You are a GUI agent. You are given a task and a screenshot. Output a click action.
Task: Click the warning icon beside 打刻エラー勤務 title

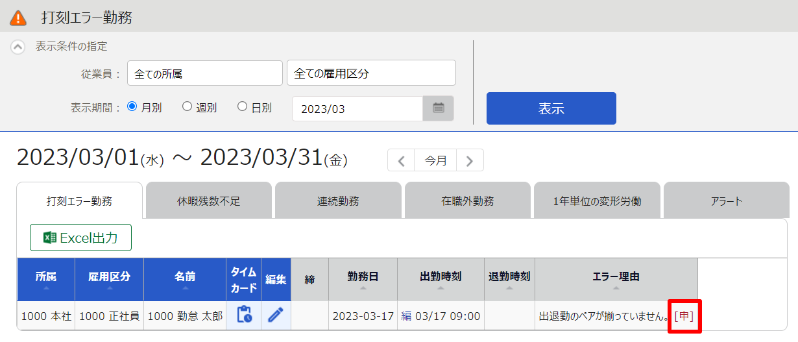[19, 18]
